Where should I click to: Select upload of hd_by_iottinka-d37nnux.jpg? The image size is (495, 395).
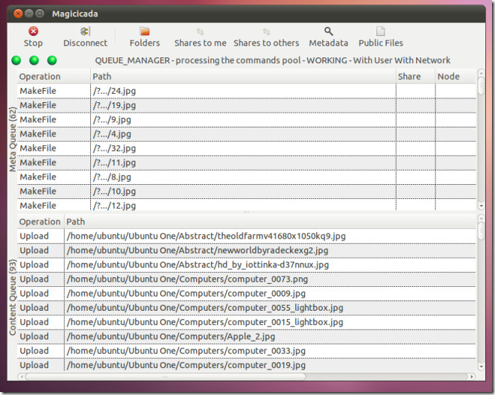[x=246, y=265]
